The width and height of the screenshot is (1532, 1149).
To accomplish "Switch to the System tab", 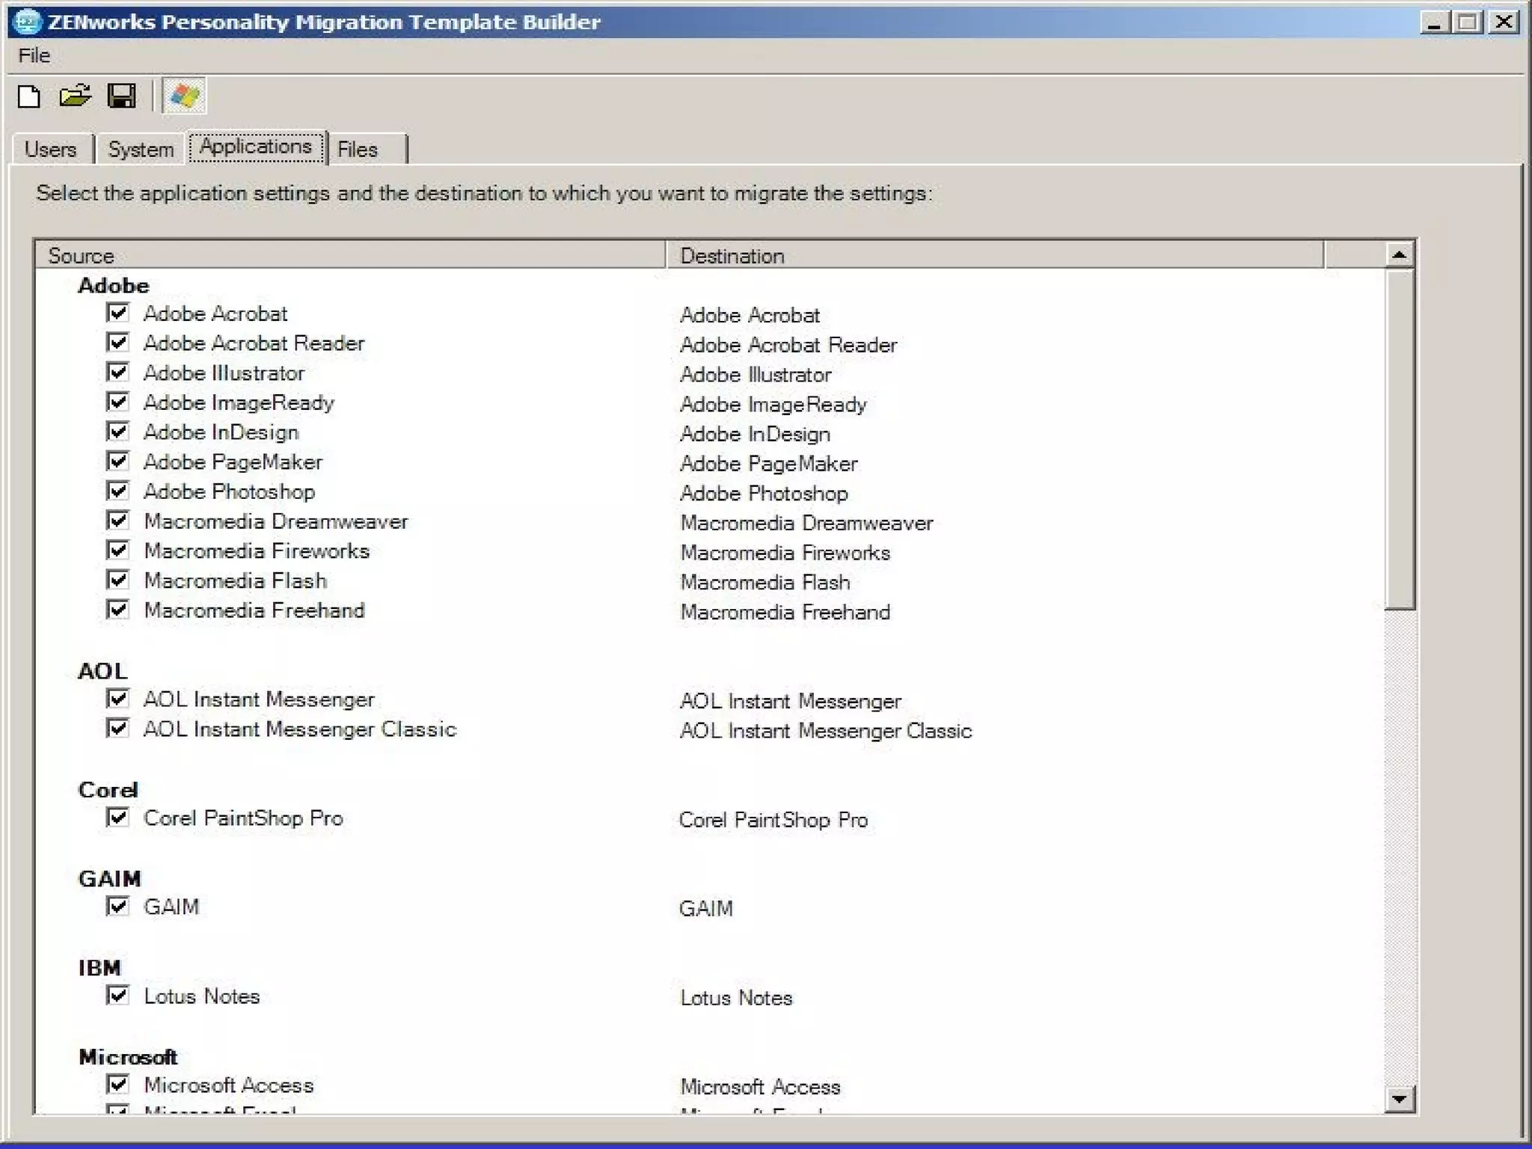I will (x=141, y=149).
